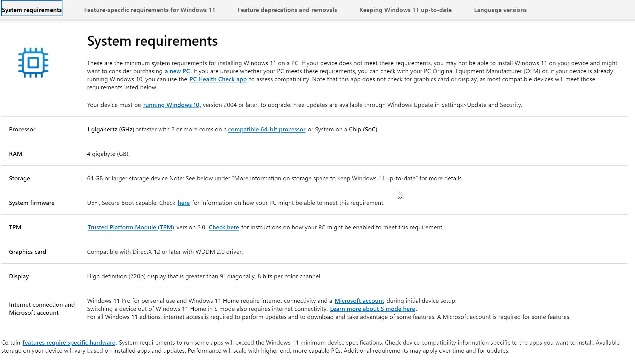This screenshot has height=361, width=635.
Task: Click the Storage requirement description text
Action: [275, 179]
